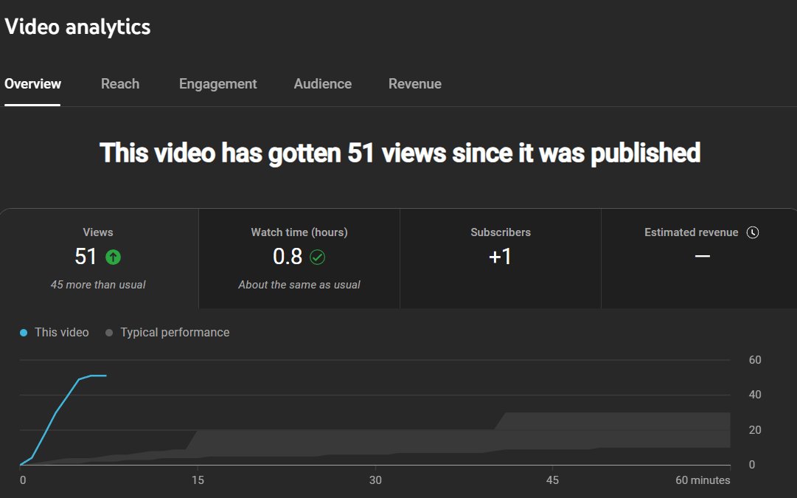Click the +1 subscribers value

point(500,256)
